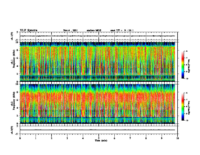
Task: Click the "Time (min)" x-axis label
Action: (x=101, y=141)
